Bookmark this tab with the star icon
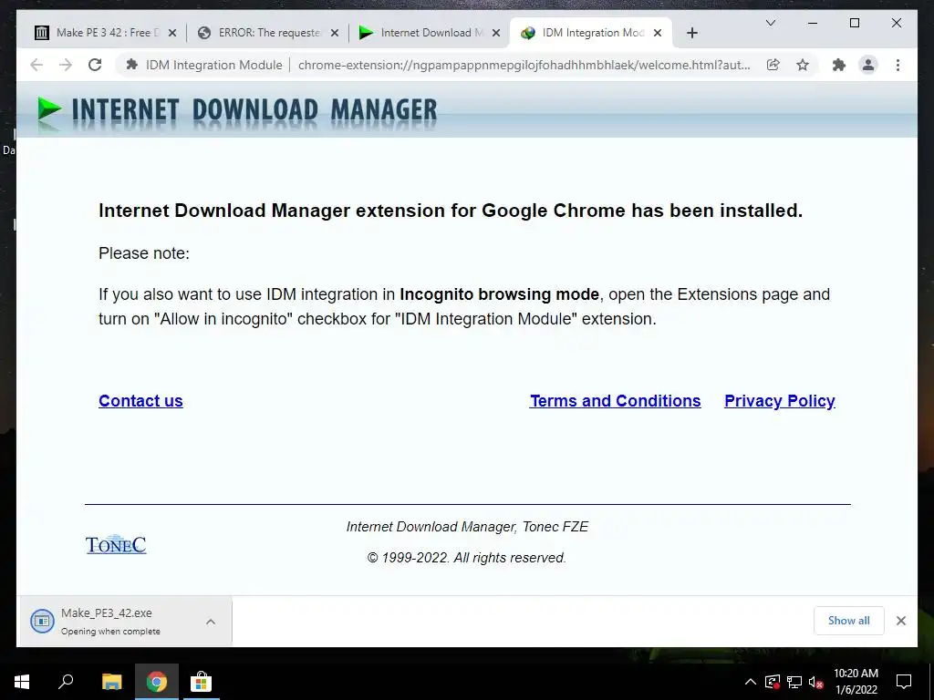The width and height of the screenshot is (934, 700). tap(803, 65)
